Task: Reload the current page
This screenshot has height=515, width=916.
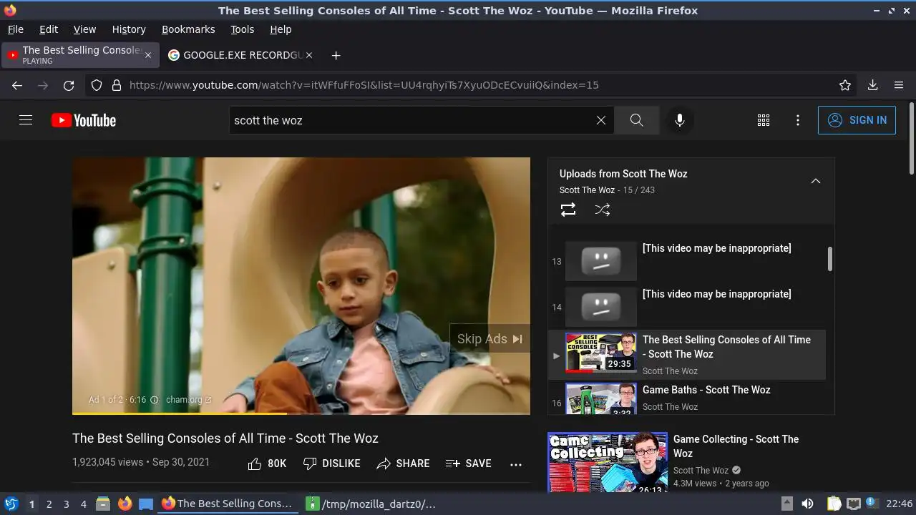Action: (x=69, y=85)
